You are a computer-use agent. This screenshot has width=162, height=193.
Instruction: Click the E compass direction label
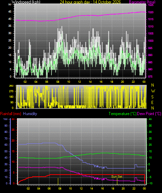click(152, 102)
